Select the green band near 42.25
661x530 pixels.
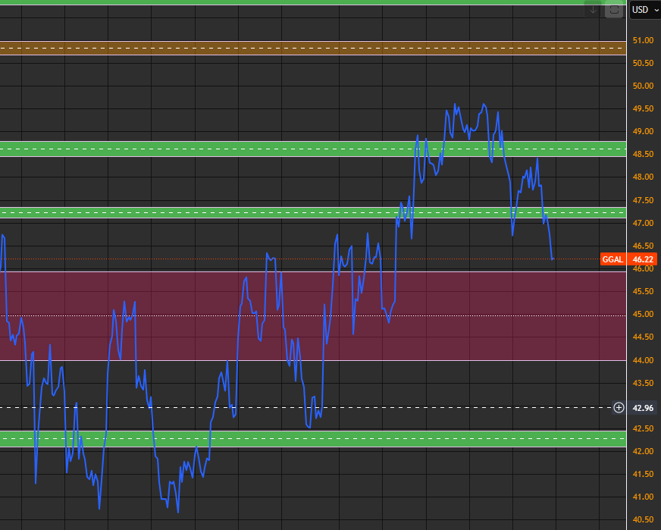pos(313,438)
